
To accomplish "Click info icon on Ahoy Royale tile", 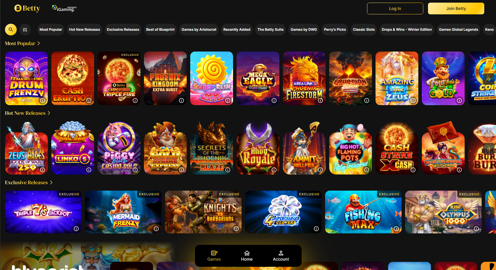I will (x=274, y=170).
